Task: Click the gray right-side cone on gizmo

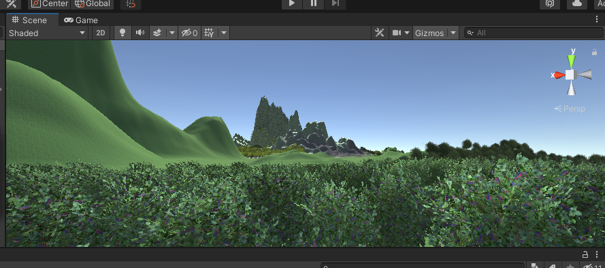Action: click(585, 74)
